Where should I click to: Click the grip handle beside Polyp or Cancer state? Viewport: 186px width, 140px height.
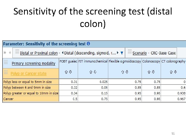click(6, 72)
